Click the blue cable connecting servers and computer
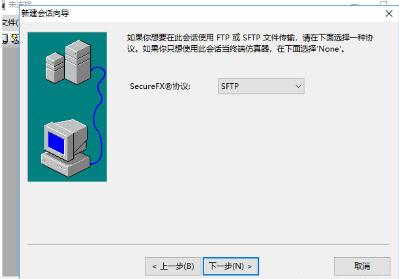 98,115
